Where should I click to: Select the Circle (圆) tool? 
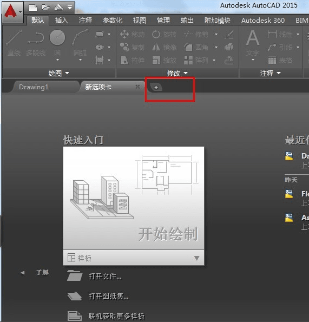point(57,42)
